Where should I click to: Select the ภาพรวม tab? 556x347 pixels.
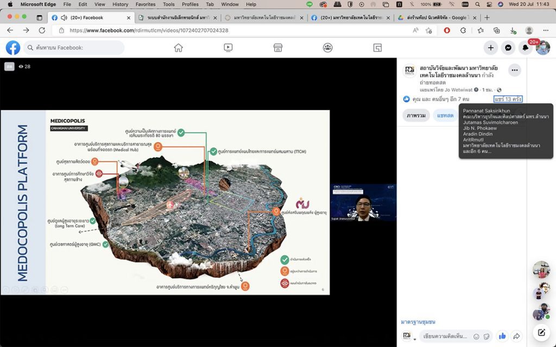point(416,115)
